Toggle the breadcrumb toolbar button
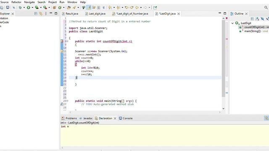Image resolution: width=269 pixels, height=151 pixels. pos(84,8)
